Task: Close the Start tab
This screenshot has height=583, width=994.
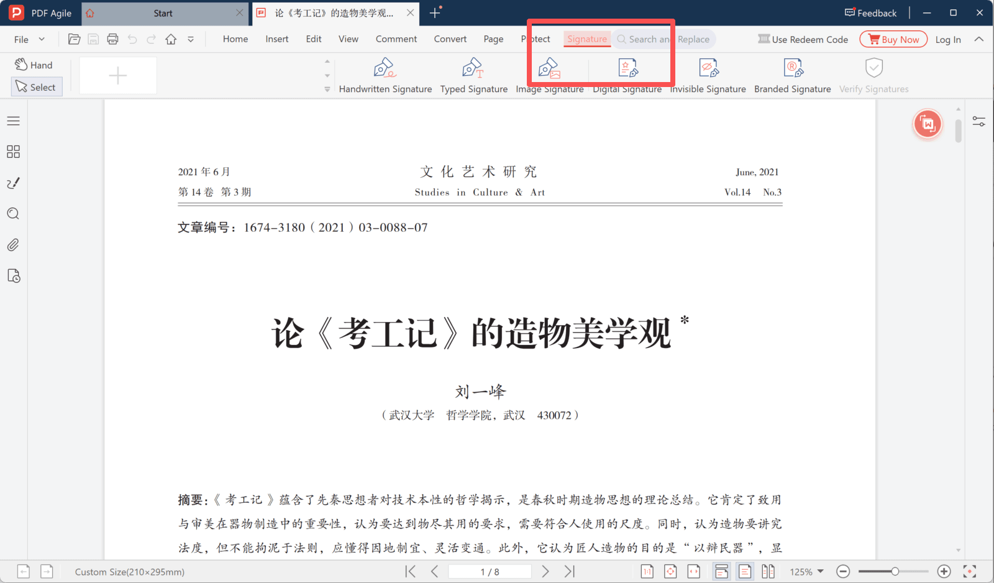Action: click(239, 13)
